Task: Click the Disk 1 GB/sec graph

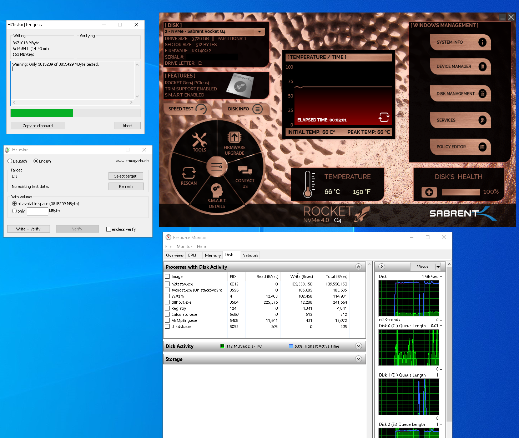Action: [409, 299]
